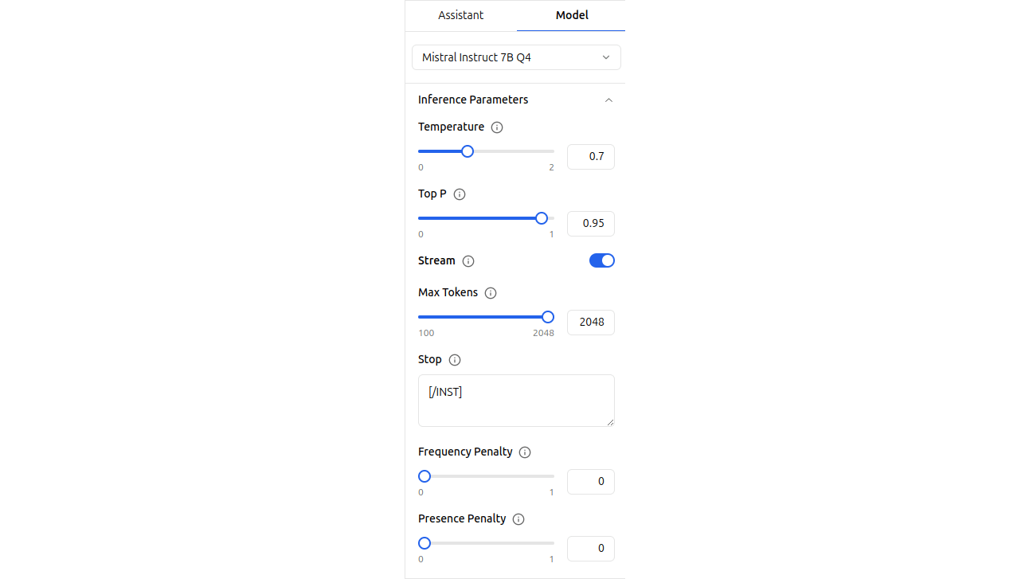Click the Temperature value field showing 0.7
Image resolution: width=1029 pixels, height=579 pixels.
pos(591,157)
